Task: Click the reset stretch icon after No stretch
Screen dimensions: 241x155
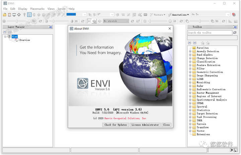Action: [132, 21]
